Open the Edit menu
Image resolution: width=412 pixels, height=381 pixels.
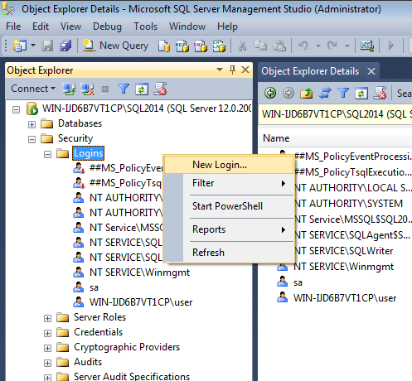(x=41, y=27)
